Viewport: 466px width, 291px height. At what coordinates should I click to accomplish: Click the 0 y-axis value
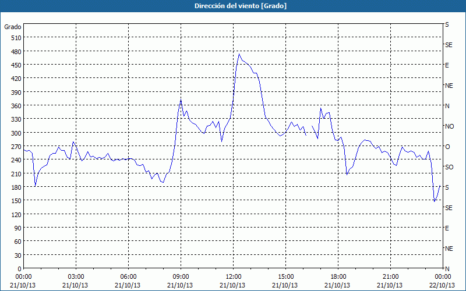(x=20, y=269)
